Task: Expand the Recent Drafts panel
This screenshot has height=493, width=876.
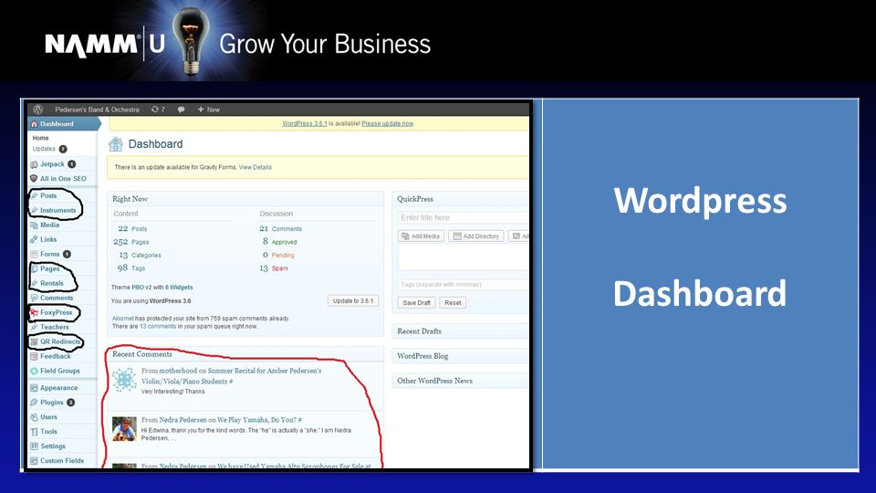Action: (x=460, y=330)
